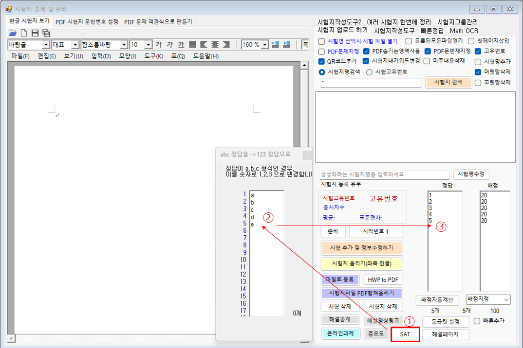
Task: Click the justify alignment icon
Action: (192, 45)
